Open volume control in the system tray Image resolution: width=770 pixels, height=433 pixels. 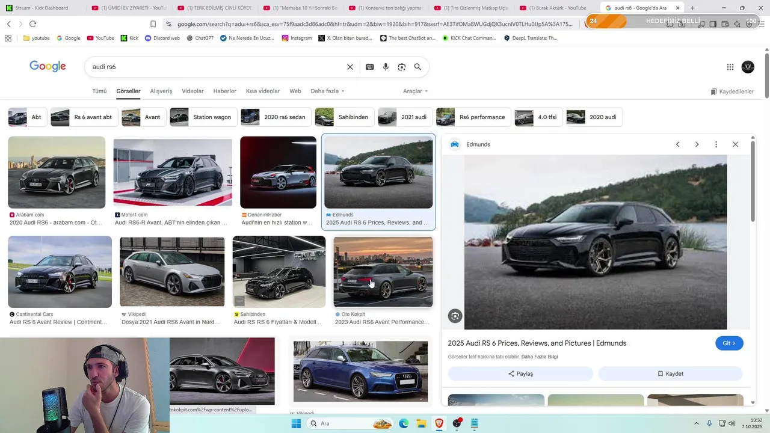click(x=732, y=423)
